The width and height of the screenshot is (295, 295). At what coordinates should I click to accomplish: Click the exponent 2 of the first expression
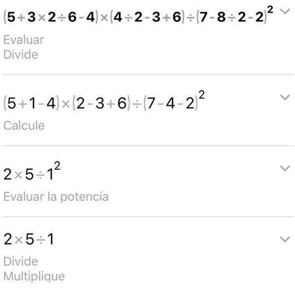[270, 11]
